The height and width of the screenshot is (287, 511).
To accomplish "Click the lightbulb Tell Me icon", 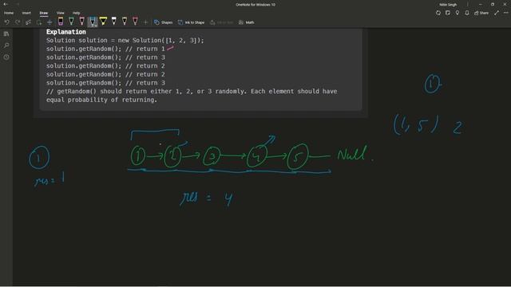I will coord(458,13).
